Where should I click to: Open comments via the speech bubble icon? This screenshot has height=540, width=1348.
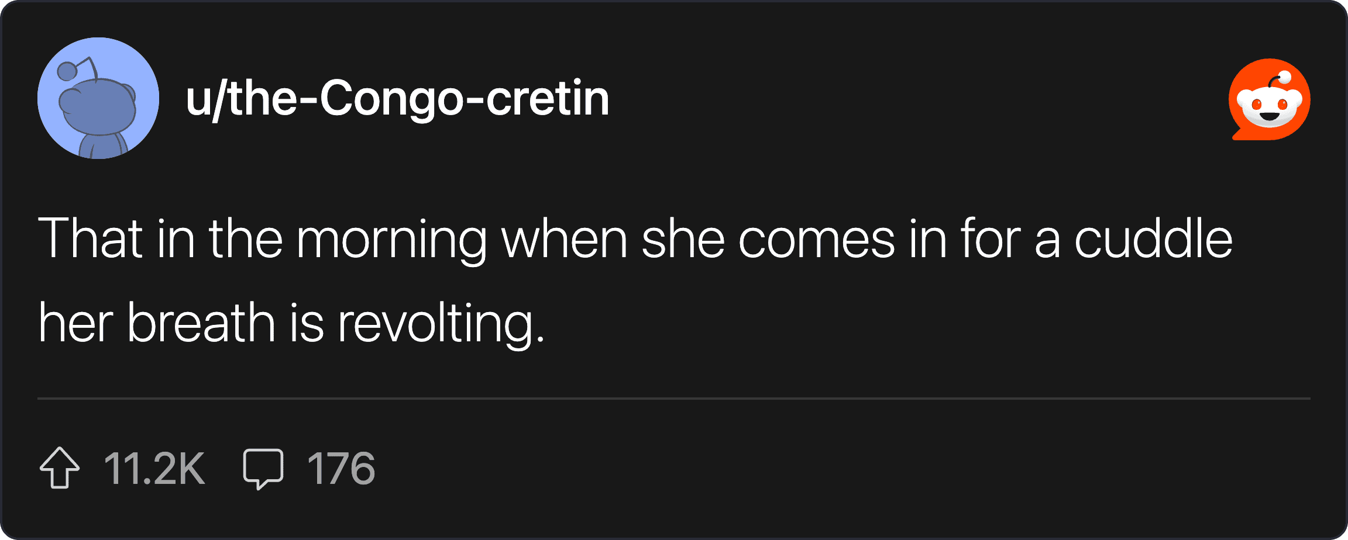(x=263, y=469)
